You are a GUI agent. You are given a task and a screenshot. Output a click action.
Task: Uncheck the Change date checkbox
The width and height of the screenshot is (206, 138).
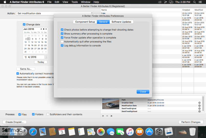click(24, 24)
